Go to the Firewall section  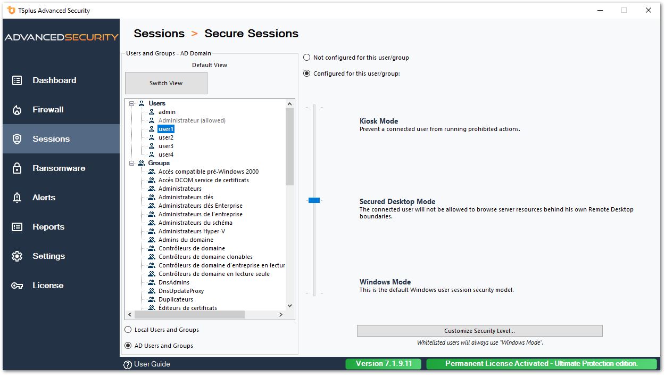(x=48, y=110)
